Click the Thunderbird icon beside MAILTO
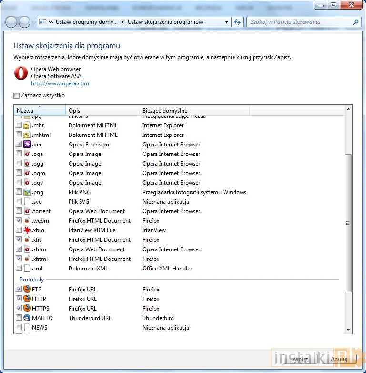 (x=27, y=318)
